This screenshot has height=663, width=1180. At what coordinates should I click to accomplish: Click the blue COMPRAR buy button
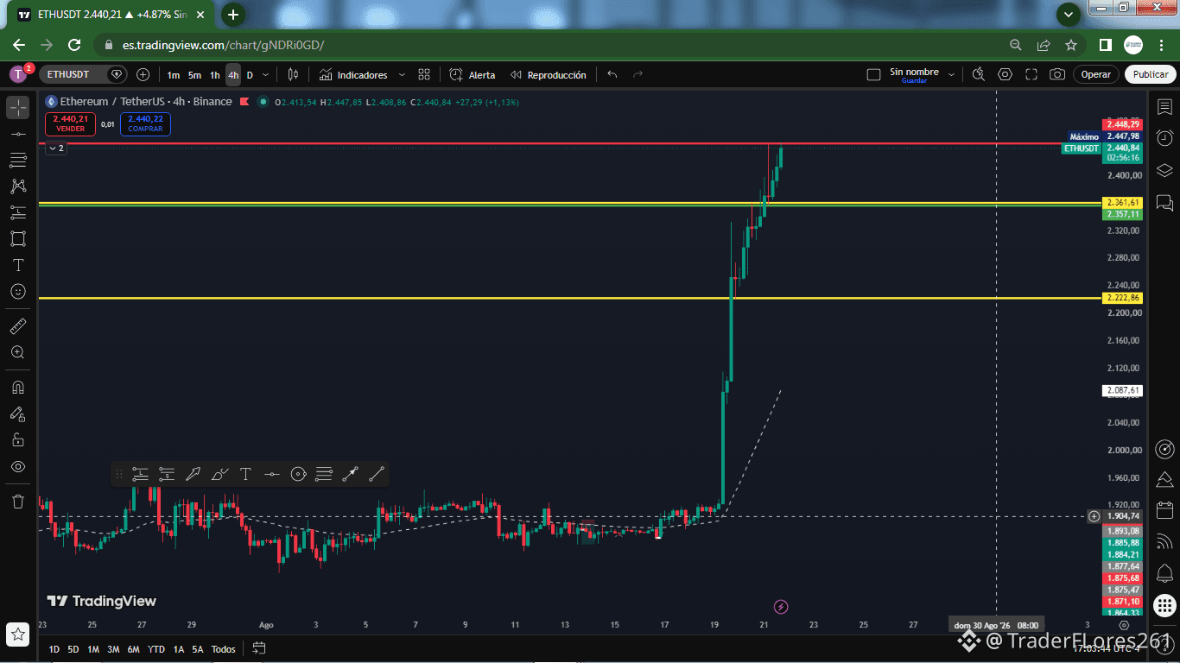point(145,123)
